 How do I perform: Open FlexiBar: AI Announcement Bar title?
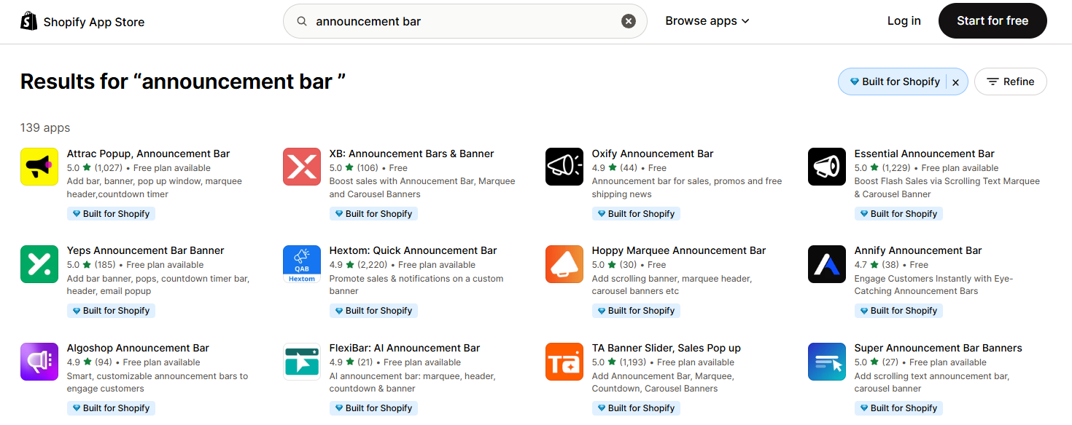click(x=405, y=348)
